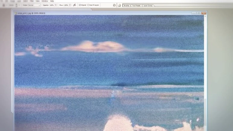Open the blending Mode dropdown
Image resolution: width=233 pixels, height=131 pixels.
(34, 5)
